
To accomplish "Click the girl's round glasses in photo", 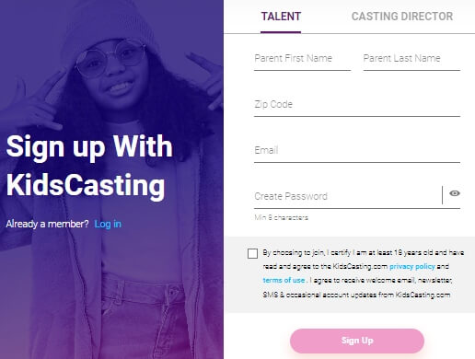I will [x=110, y=58].
